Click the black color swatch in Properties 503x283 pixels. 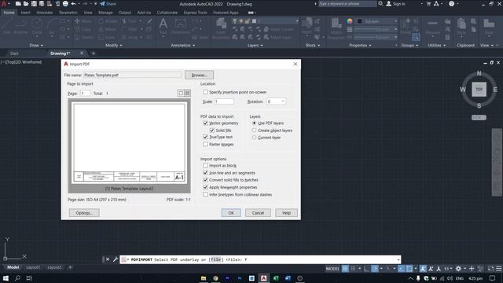point(360,21)
